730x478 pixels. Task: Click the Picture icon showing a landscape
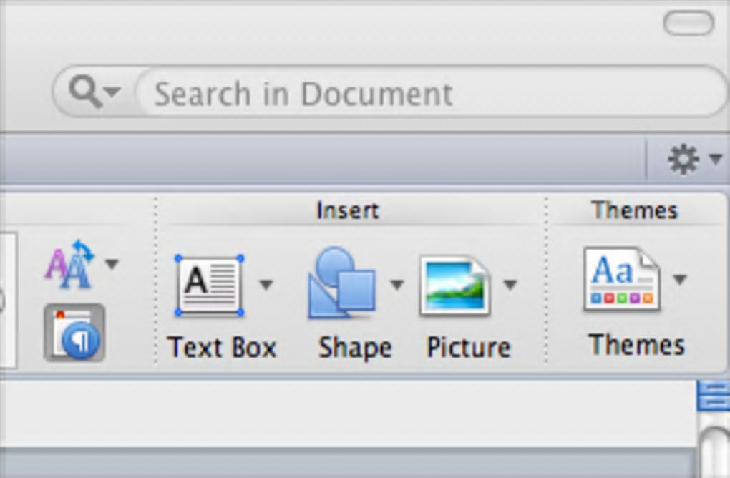454,286
